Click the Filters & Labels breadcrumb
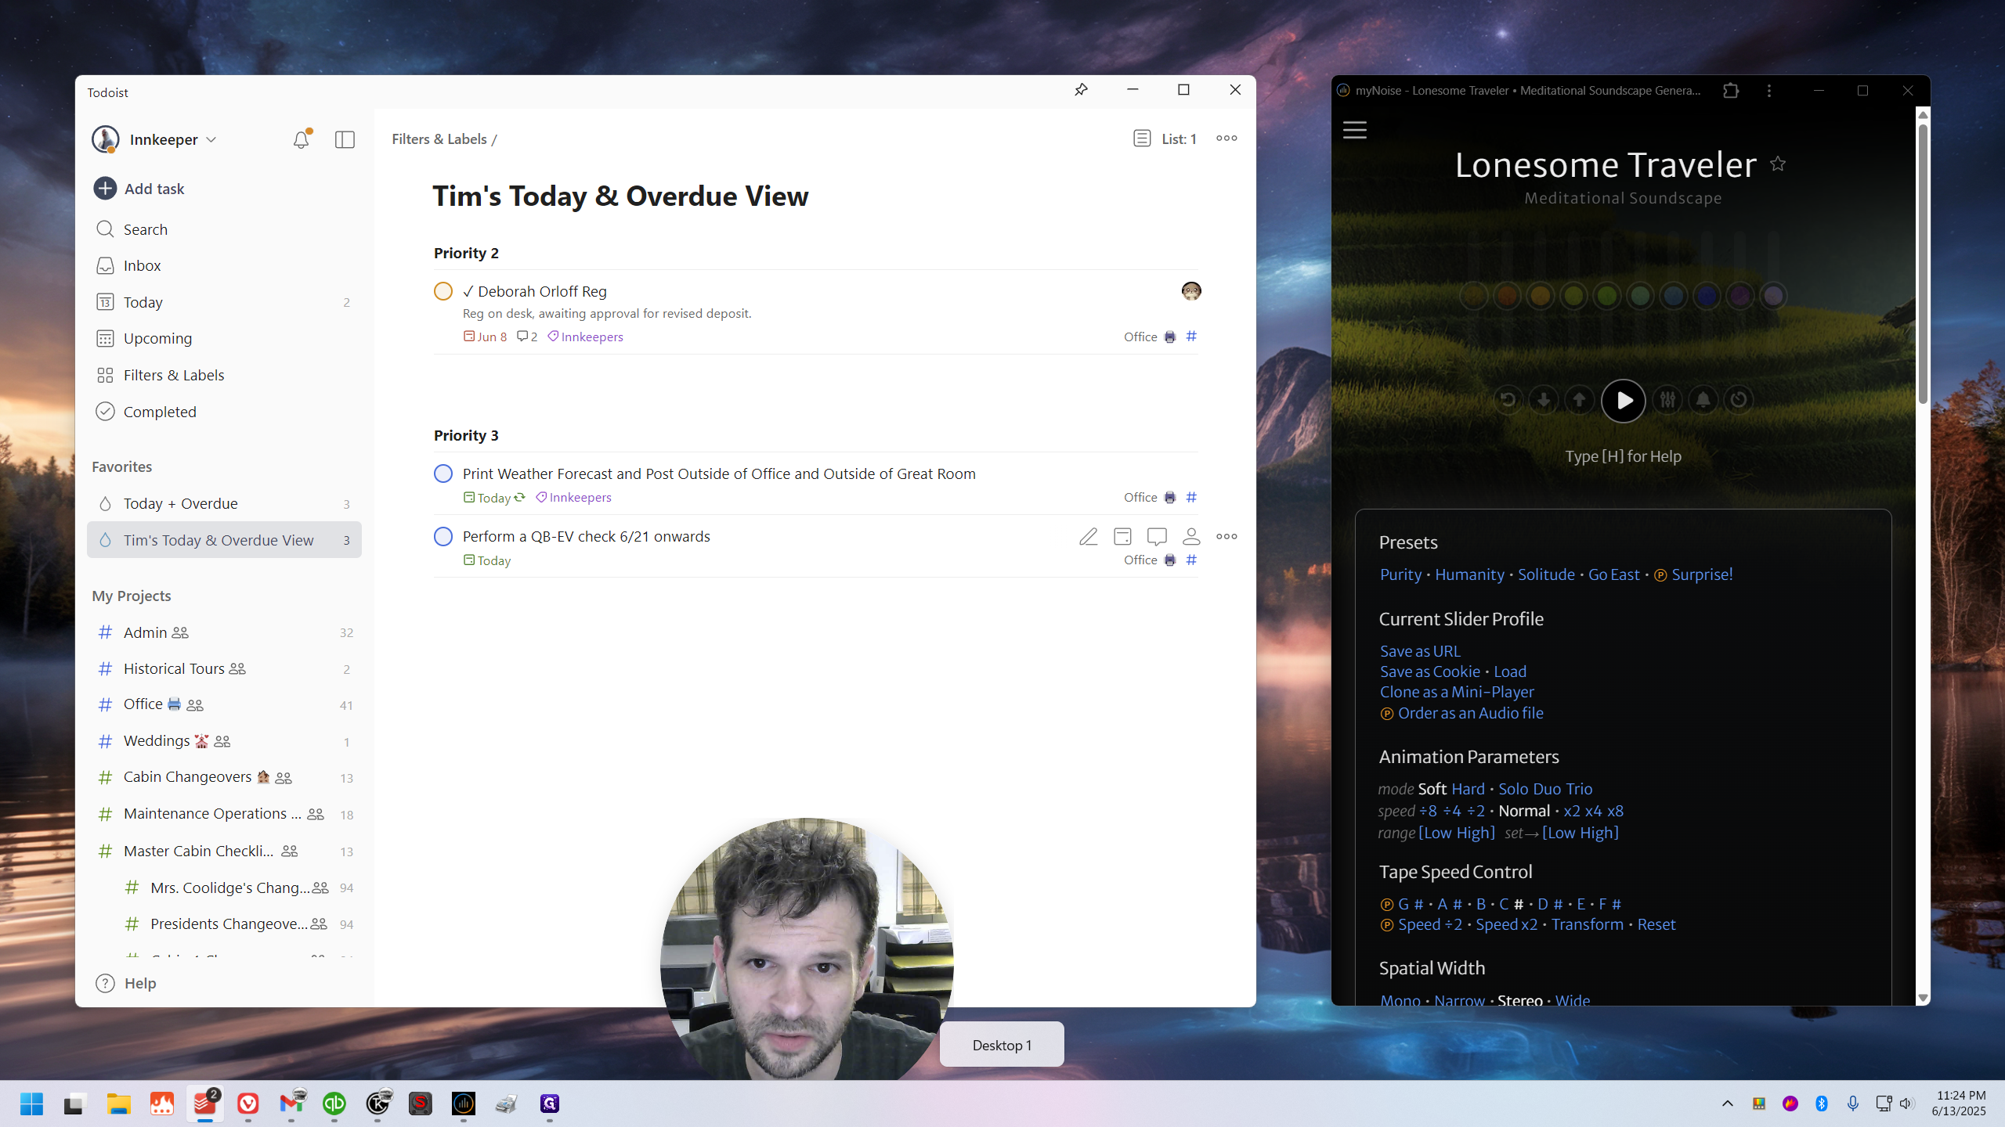Image resolution: width=2005 pixels, height=1127 pixels. (439, 139)
